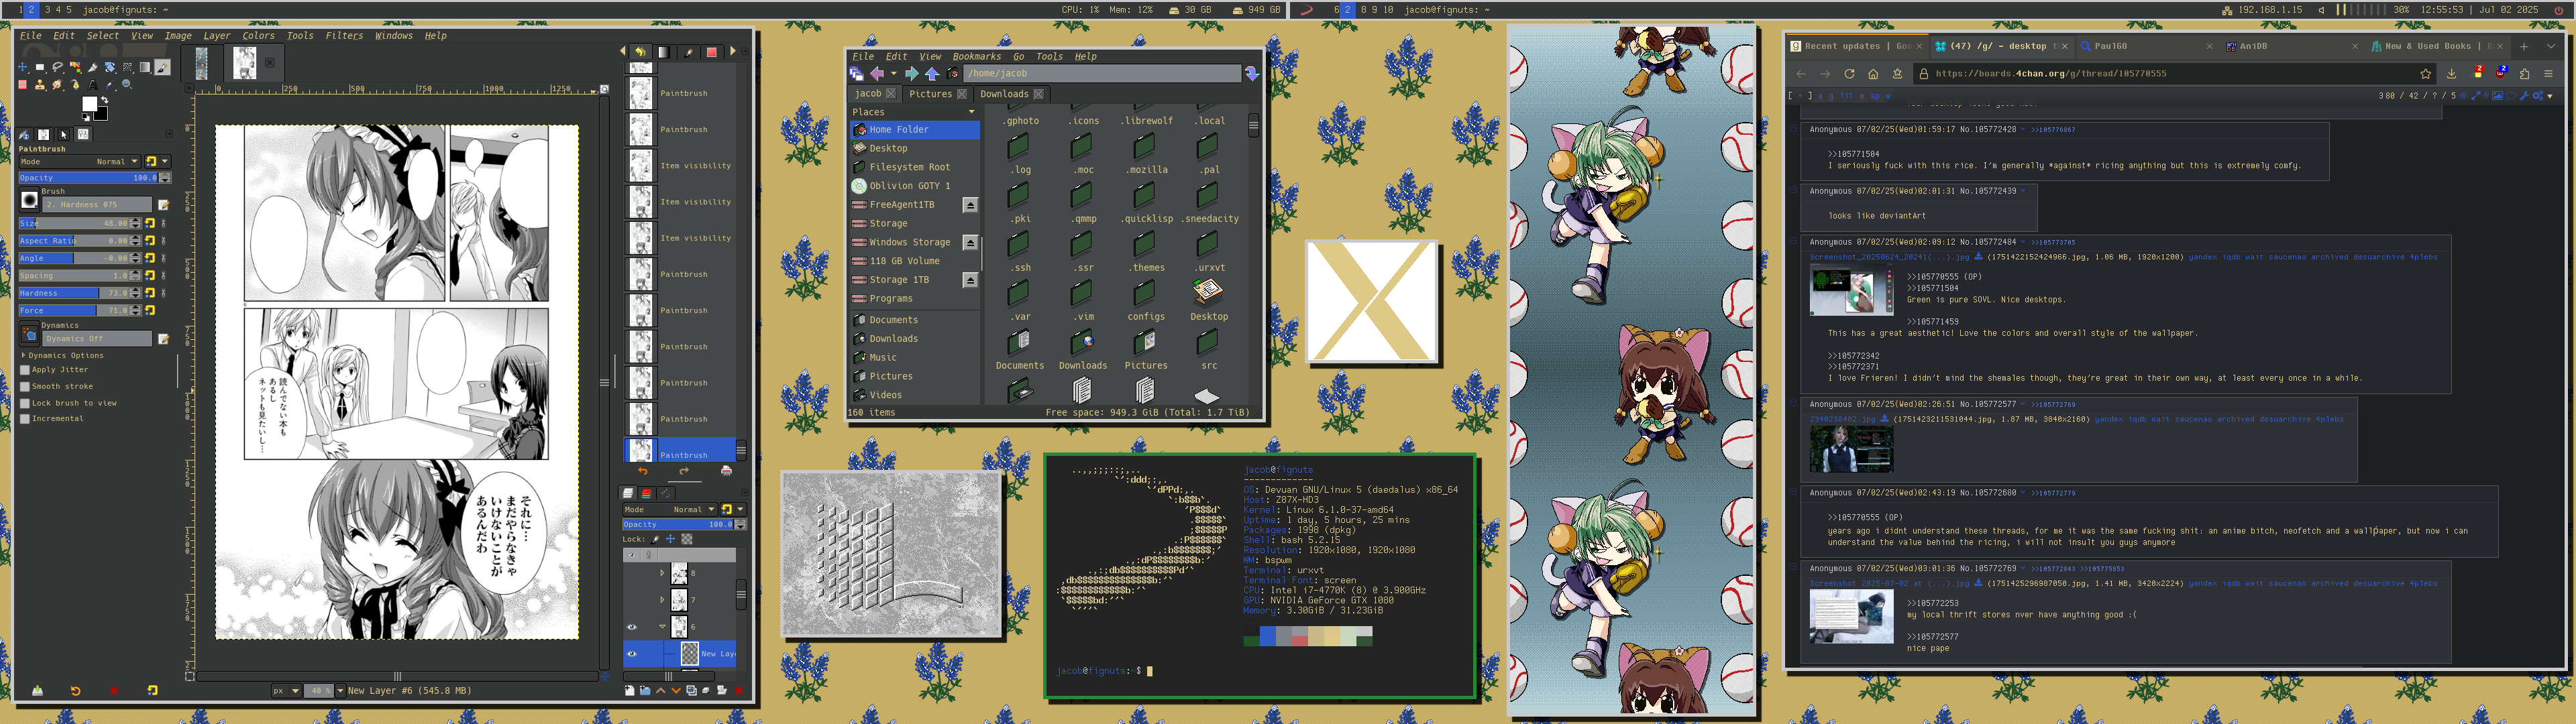This screenshot has width=2576, height=724.
Task: Create a new layer with Layers panel button
Action: pyautogui.click(x=630, y=690)
